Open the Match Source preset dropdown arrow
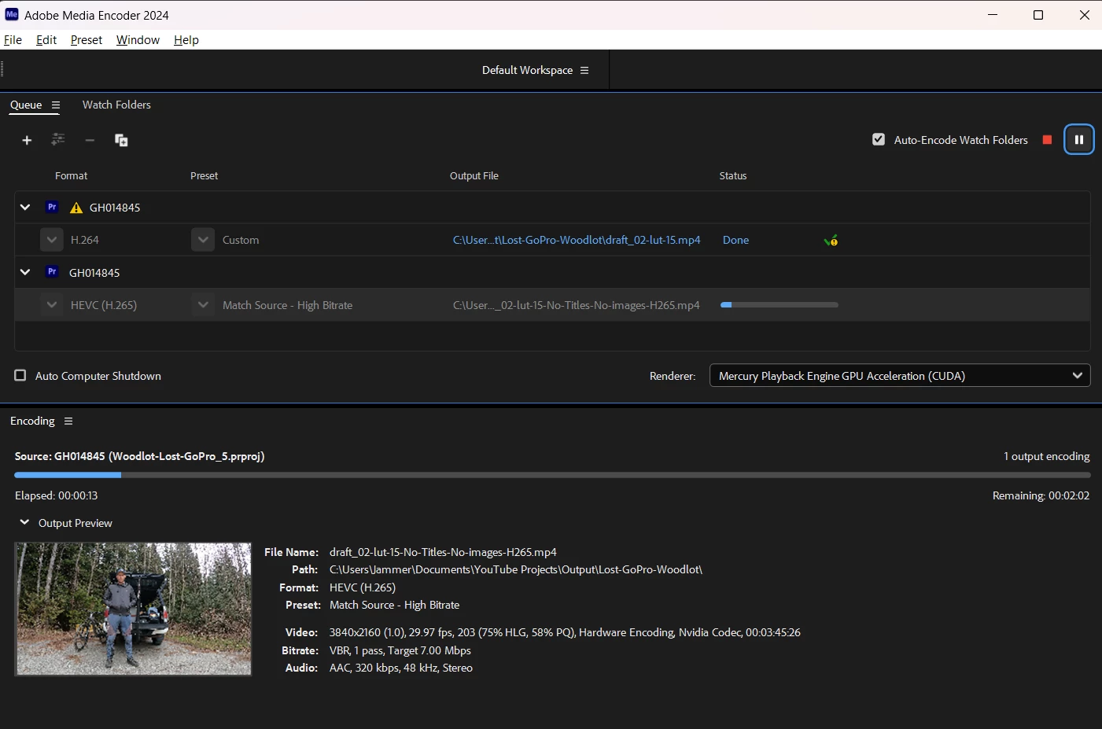 pyautogui.click(x=203, y=305)
